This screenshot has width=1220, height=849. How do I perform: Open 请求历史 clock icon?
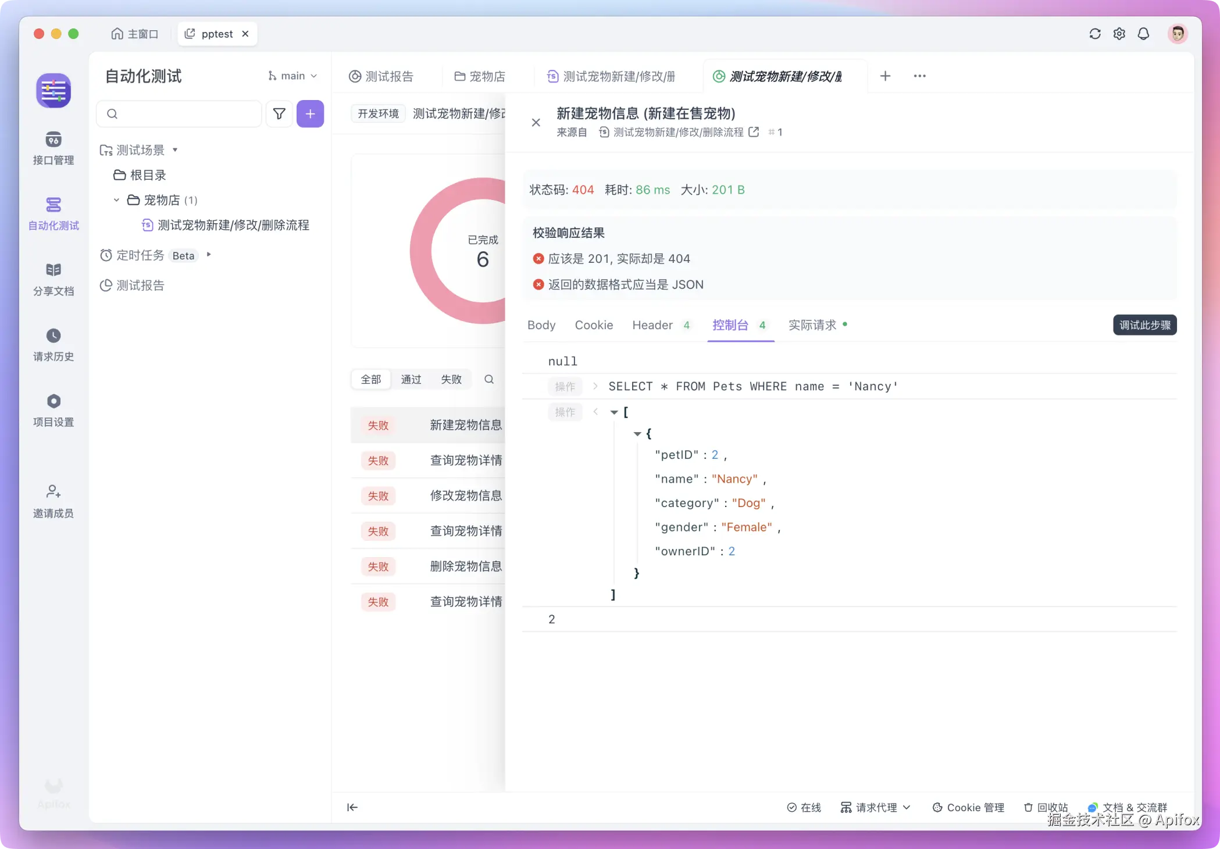pos(53,336)
